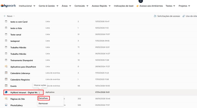Click the Uso do site chart icon

[x=183, y=16]
